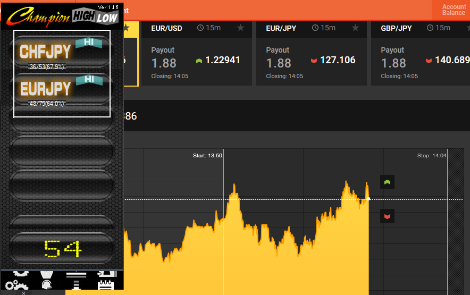470x295 pixels.
Task: Click the clock icon on the EUR/USD card
Action: pos(200,28)
